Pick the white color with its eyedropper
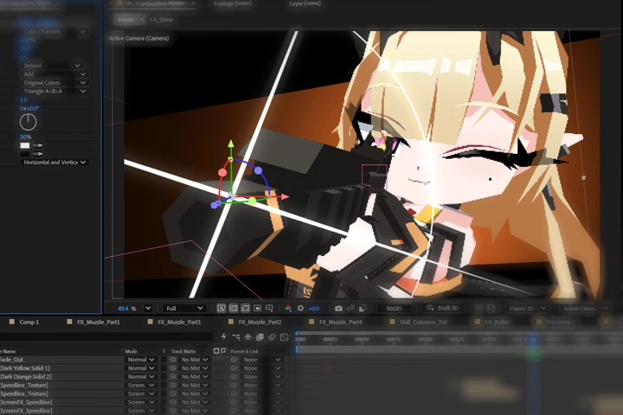Viewport: 623px width, 415px height. (x=38, y=145)
